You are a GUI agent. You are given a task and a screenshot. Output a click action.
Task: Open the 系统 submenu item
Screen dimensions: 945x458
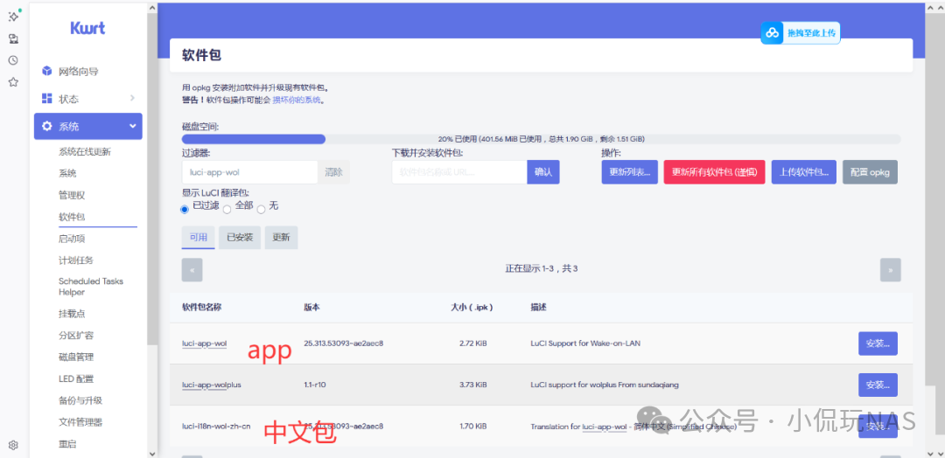coord(67,173)
